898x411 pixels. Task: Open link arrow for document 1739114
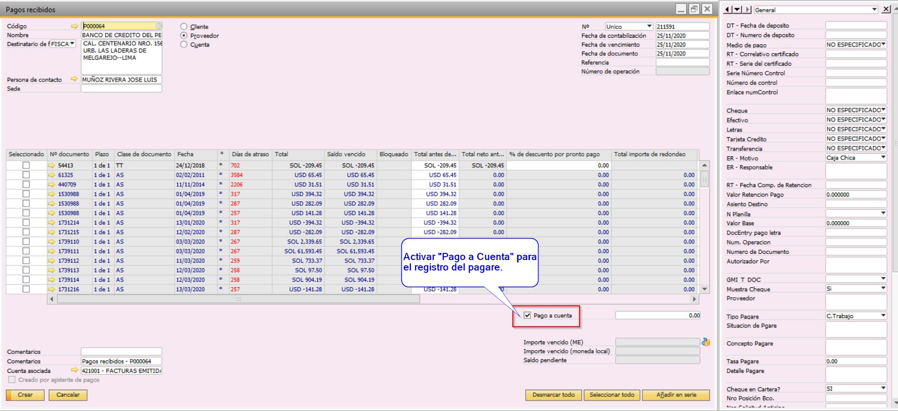click(x=52, y=280)
